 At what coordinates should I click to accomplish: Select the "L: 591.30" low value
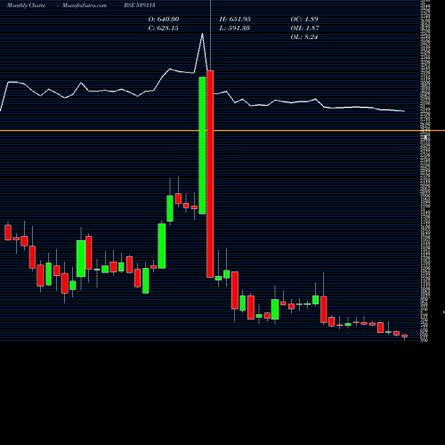coord(234,28)
